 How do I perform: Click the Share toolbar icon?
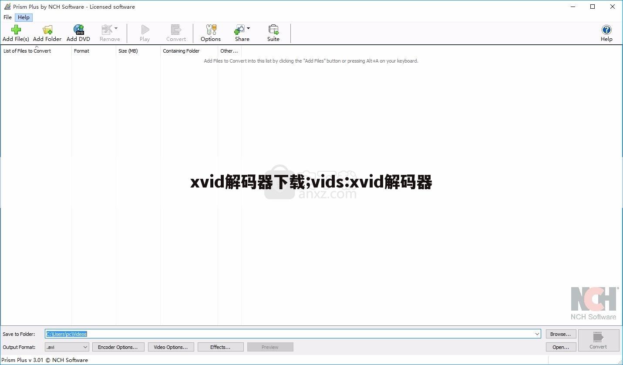[x=239, y=30]
